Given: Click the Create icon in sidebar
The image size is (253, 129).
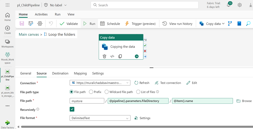Looking at the screenshot, I should point(8,28).
